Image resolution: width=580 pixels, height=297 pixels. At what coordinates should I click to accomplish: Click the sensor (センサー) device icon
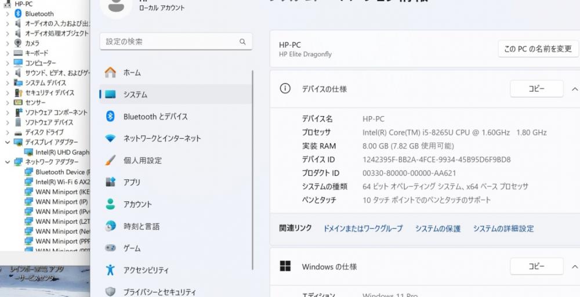click(x=18, y=103)
